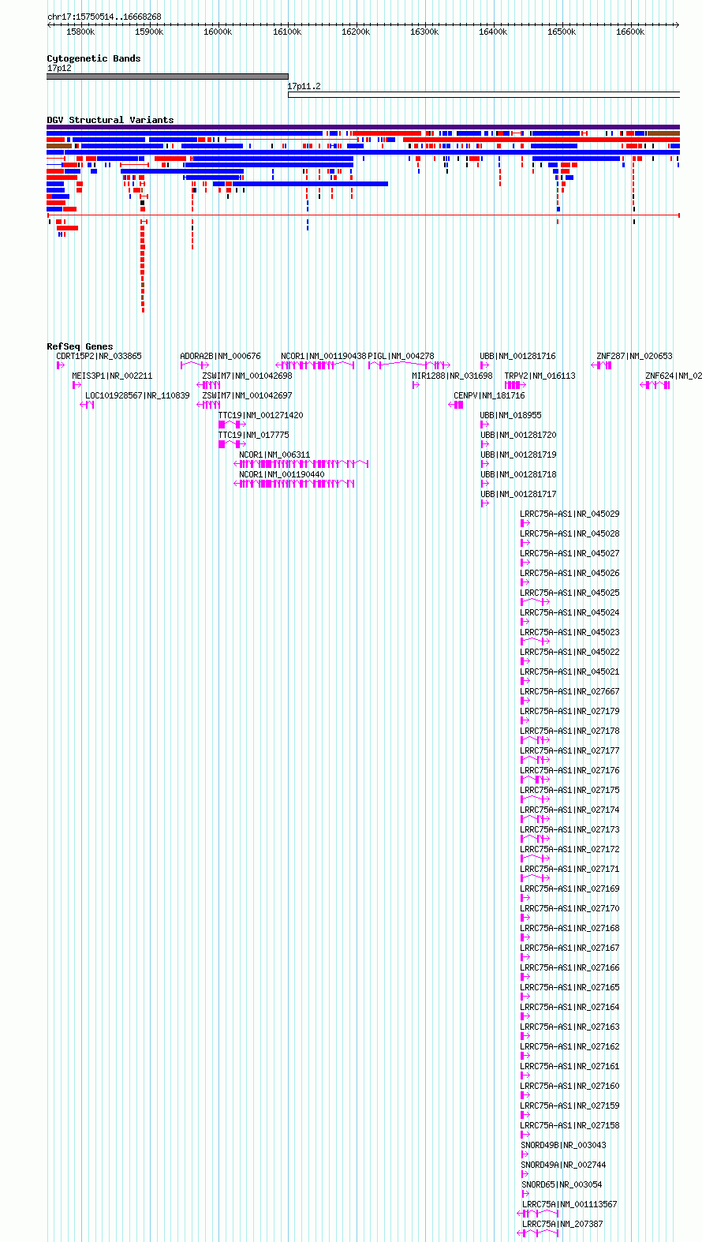Click the LRRC75A-AS1|NR_045026 transcript label
Viewport: 702px width, 1242px height.
pyautogui.click(x=569, y=573)
